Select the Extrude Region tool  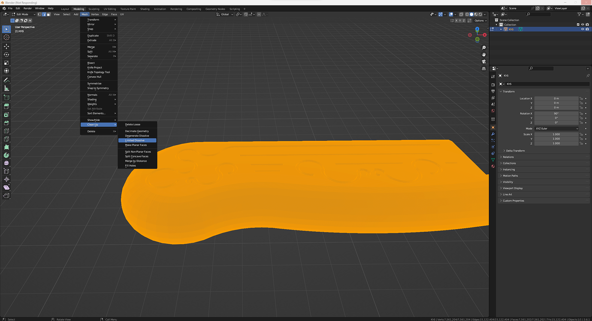[x=6, y=106]
